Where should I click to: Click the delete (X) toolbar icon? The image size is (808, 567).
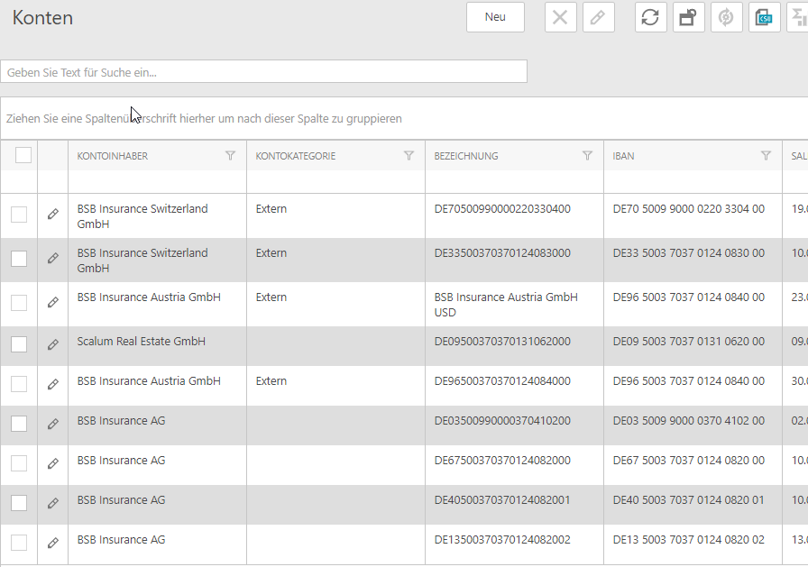tap(560, 17)
